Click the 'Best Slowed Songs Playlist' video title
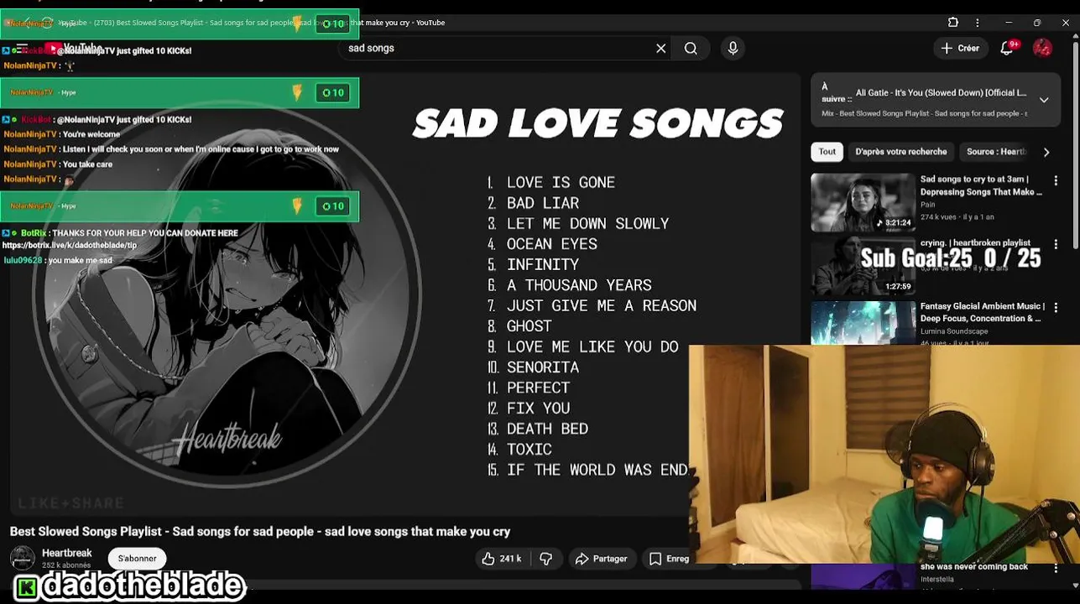The height and width of the screenshot is (604, 1080). pos(260,532)
